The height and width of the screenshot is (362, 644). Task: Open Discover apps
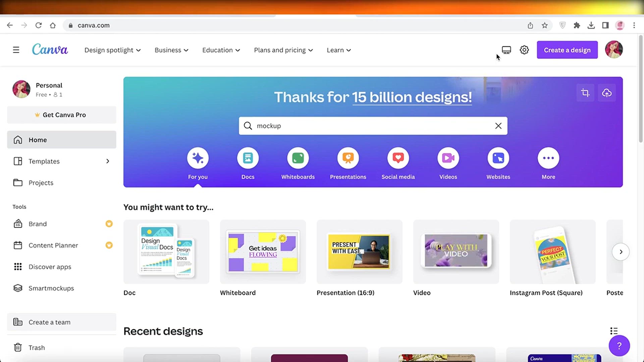click(62, 267)
